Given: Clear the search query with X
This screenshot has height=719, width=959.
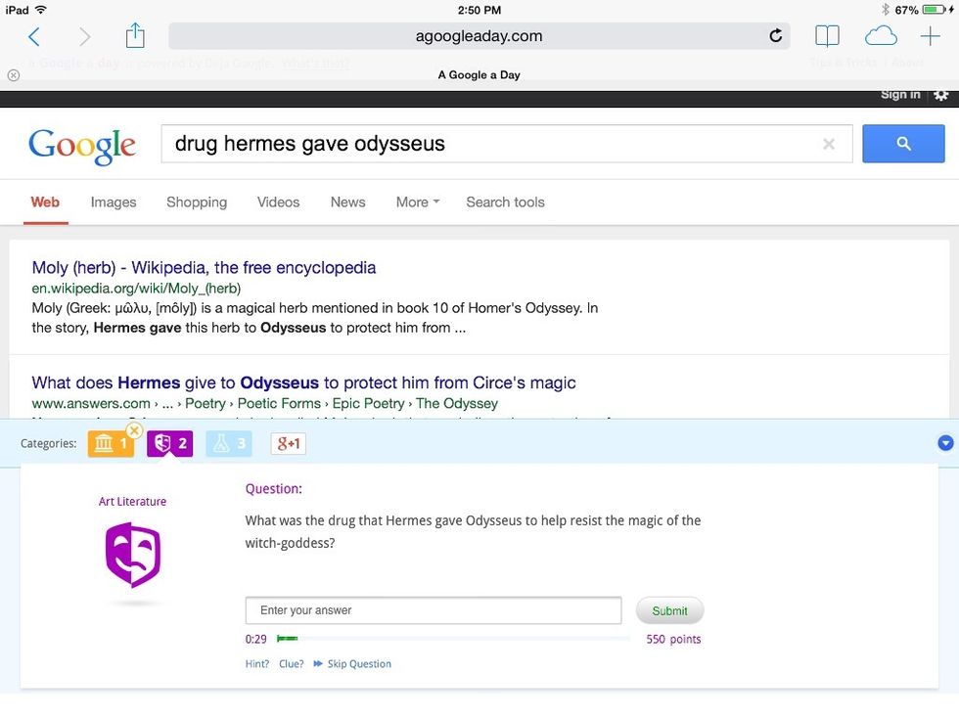Looking at the screenshot, I should (829, 145).
